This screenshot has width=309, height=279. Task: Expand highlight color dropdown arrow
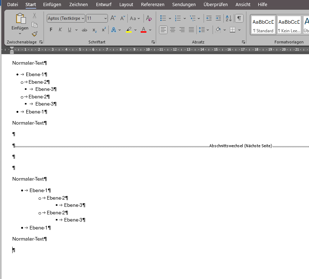pos(135,30)
